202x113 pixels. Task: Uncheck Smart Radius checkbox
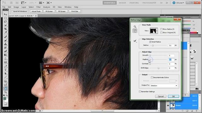click(150, 42)
